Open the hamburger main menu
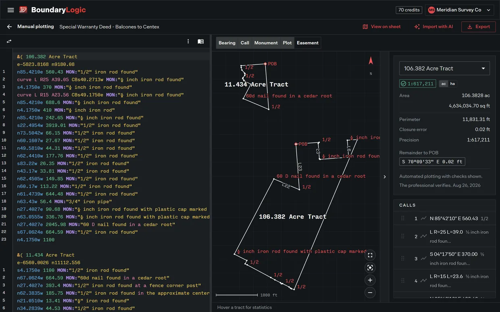Viewport: 500px width, 312px height. 11,10
